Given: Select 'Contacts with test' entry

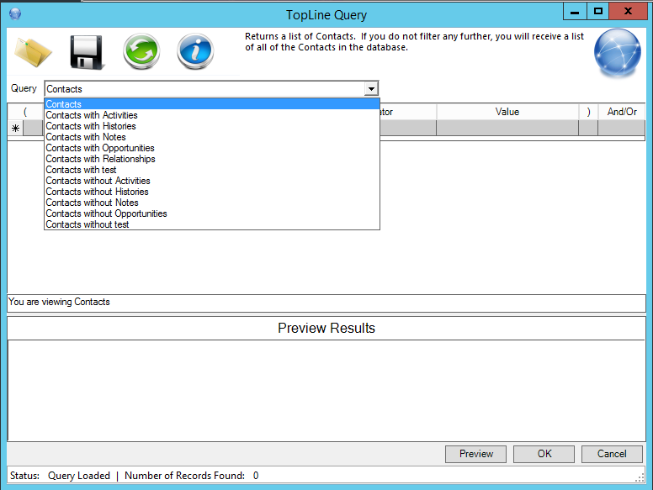Looking at the screenshot, I should click(x=212, y=170).
